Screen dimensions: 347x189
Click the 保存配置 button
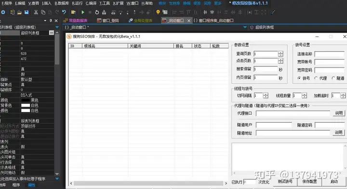point(309,181)
